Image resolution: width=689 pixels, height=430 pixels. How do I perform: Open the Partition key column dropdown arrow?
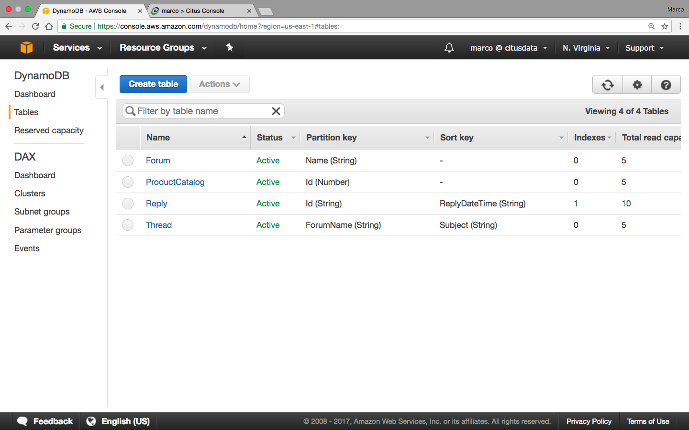tap(427, 138)
